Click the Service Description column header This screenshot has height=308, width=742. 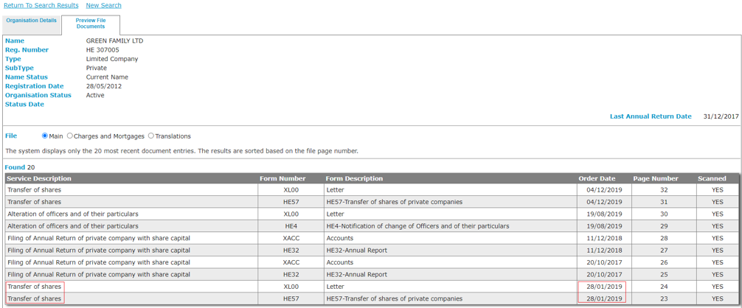(39, 178)
